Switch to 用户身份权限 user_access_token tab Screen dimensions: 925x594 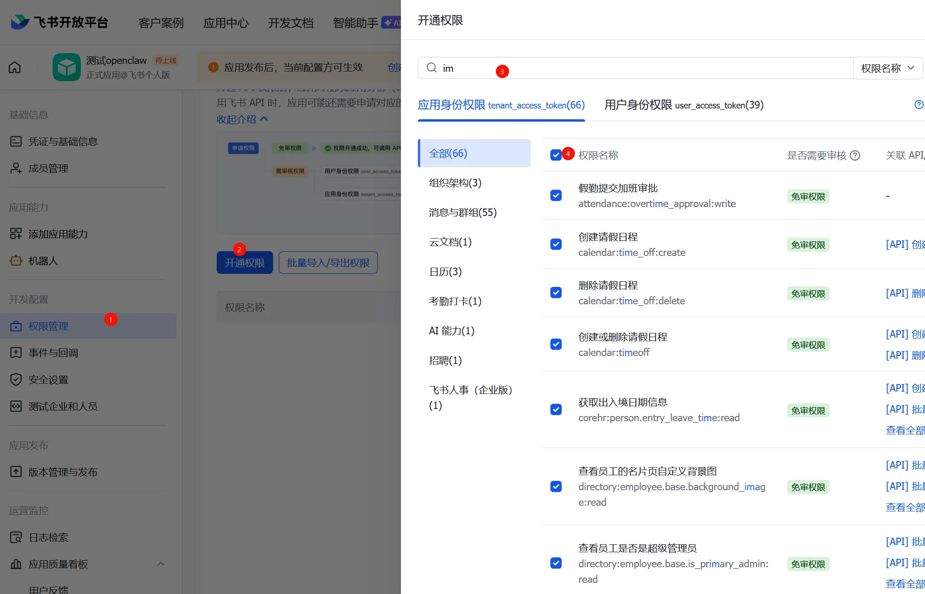[x=684, y=105]
